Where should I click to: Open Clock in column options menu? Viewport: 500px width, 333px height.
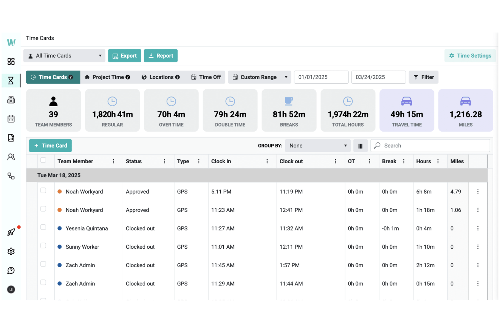267,161
